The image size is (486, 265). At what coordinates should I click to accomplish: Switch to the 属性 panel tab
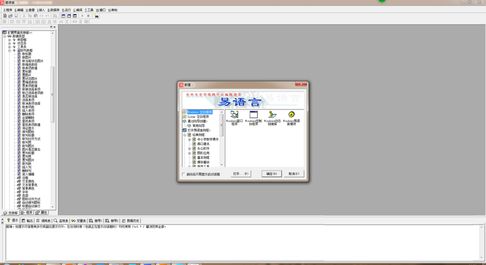pyautogui.click(x=41, y=213)
